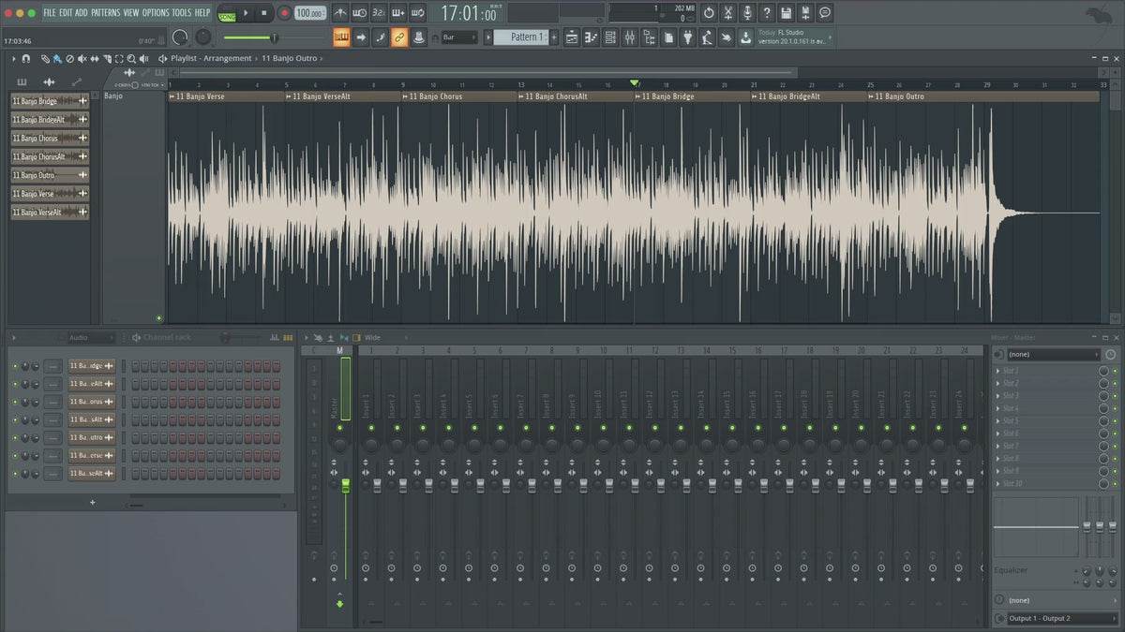Open the Mixer window from toolbar
This screenshot has height=632, width=1125.
click(629, 37)
